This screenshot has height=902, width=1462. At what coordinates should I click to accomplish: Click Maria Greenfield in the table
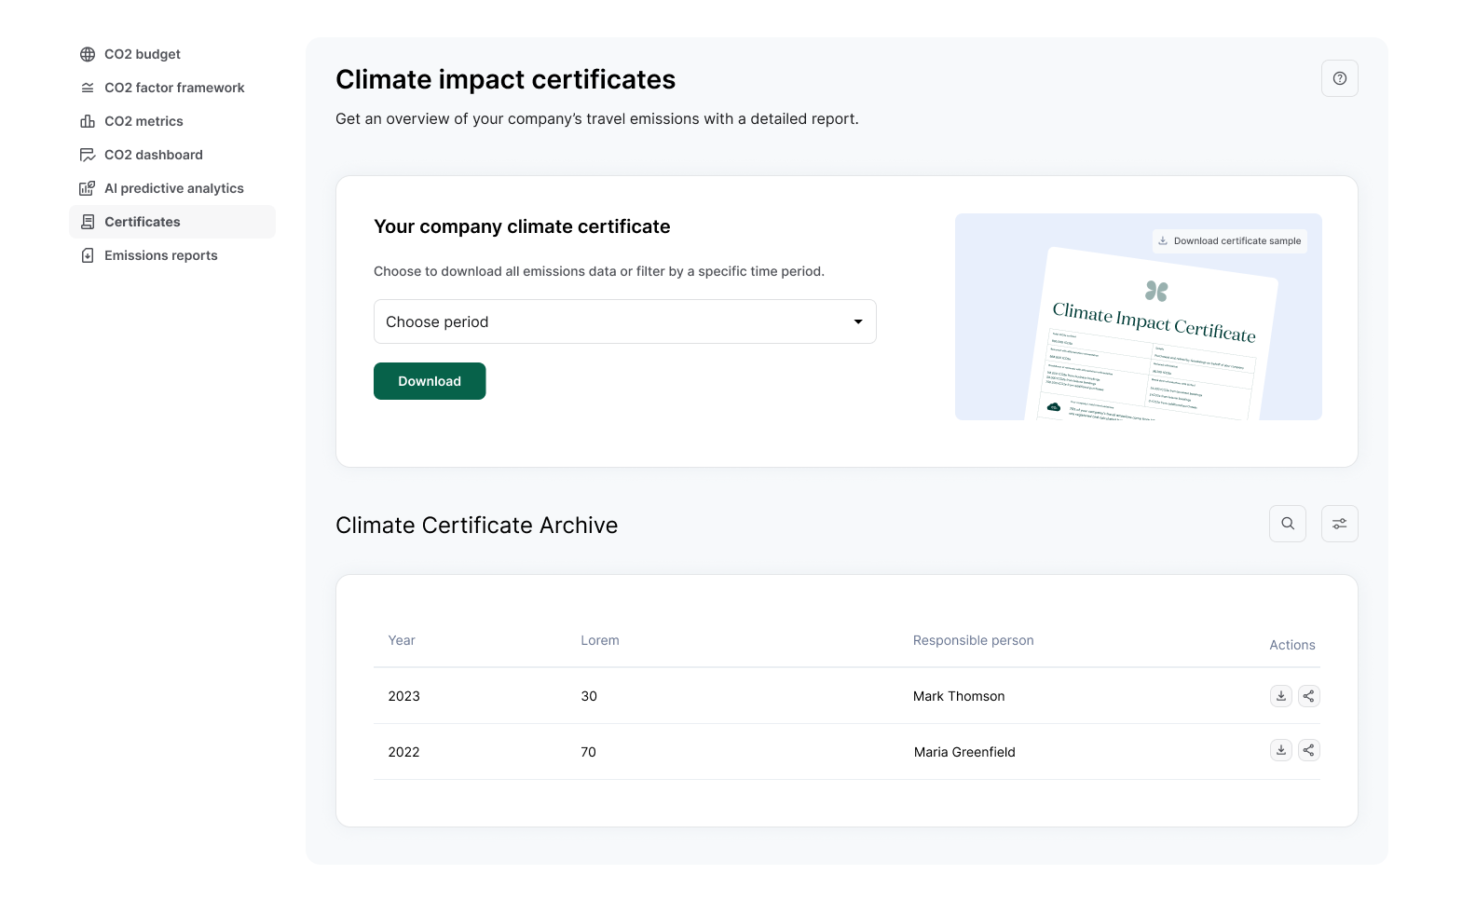[964, 752]
